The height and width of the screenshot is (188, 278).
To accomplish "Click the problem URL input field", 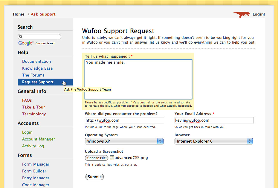I will click(x=124, y=120).
